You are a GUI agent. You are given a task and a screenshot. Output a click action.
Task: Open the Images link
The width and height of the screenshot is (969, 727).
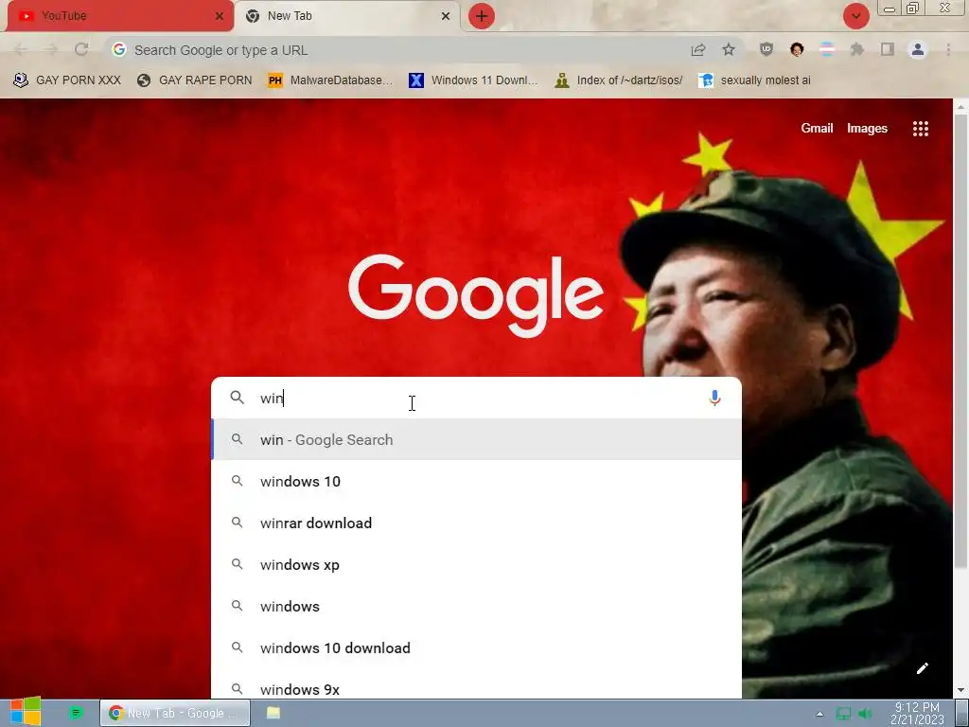tap(867, 129)
